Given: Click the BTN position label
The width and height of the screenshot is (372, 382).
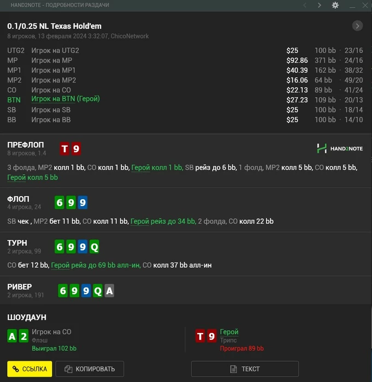Looking at the screenshot, I should click(x=14, y=100).
